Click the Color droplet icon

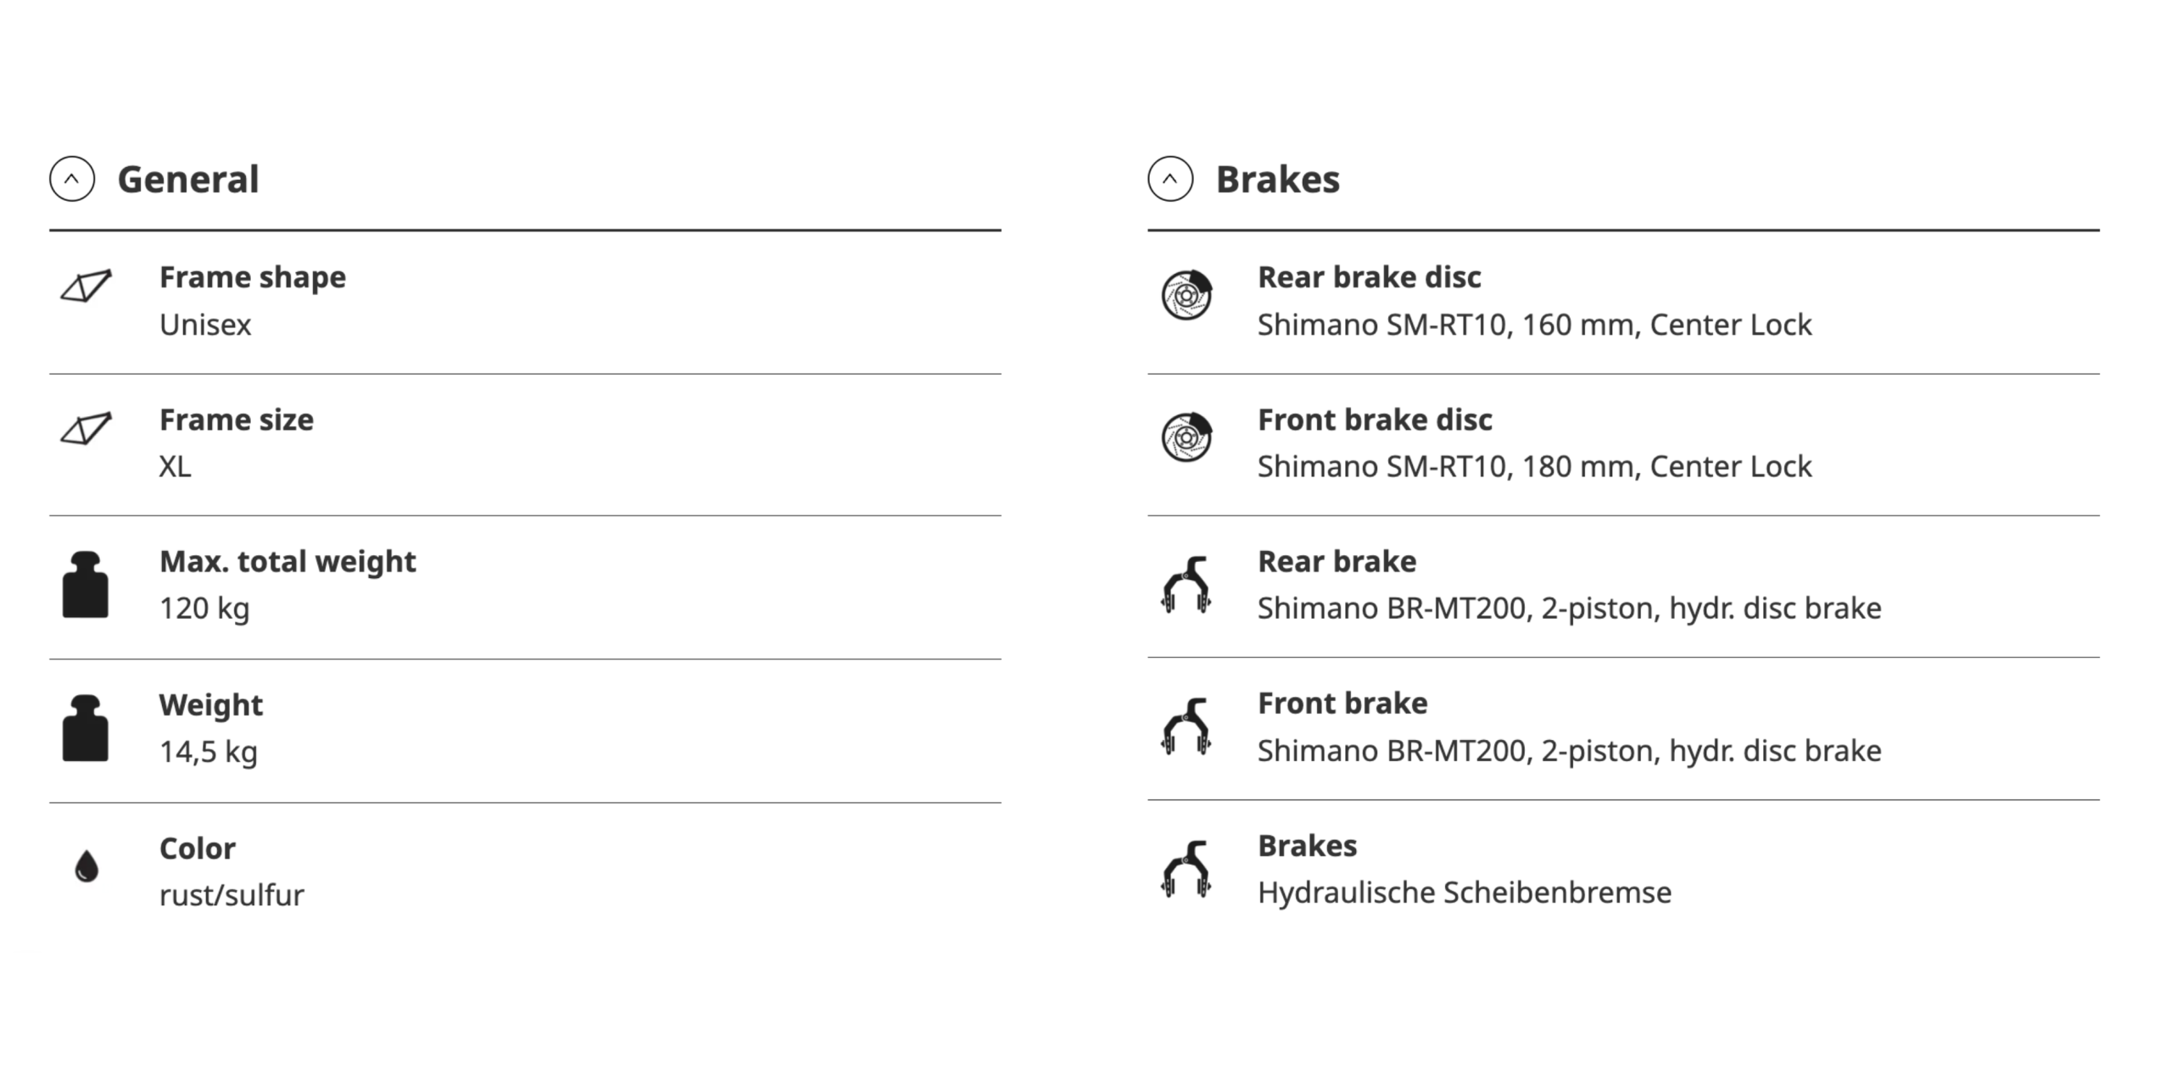(87, 866)
